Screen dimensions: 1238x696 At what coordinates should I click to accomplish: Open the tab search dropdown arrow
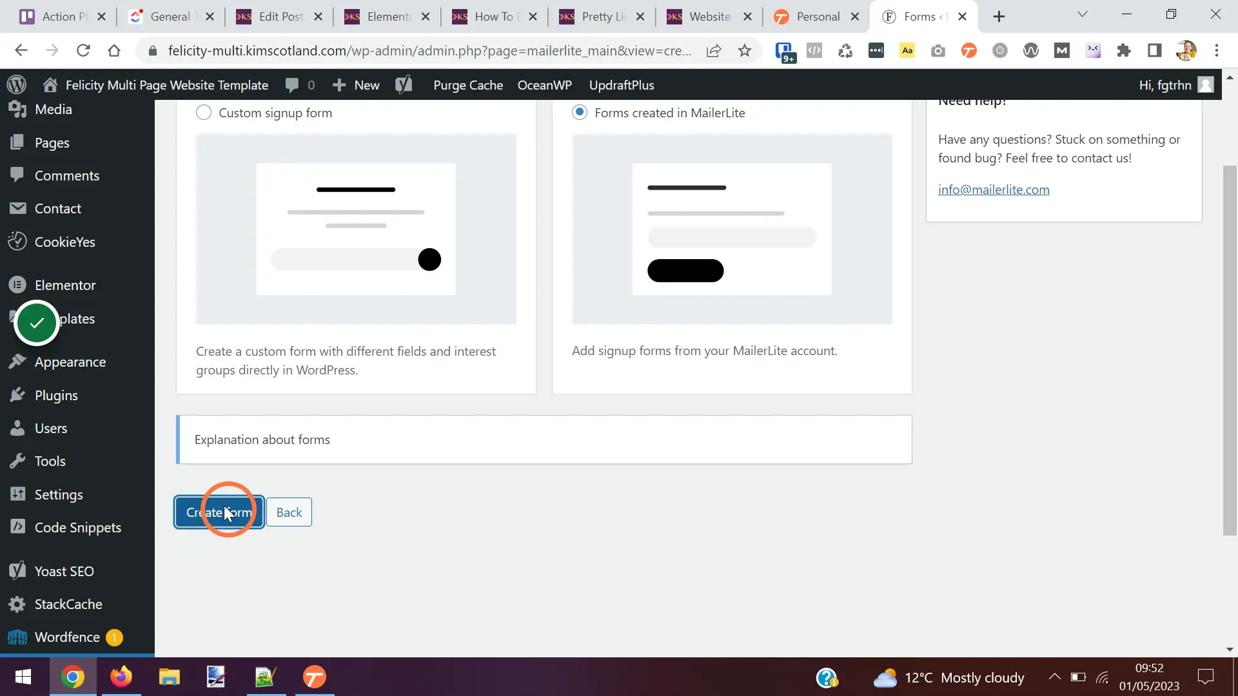[1083, 14]
